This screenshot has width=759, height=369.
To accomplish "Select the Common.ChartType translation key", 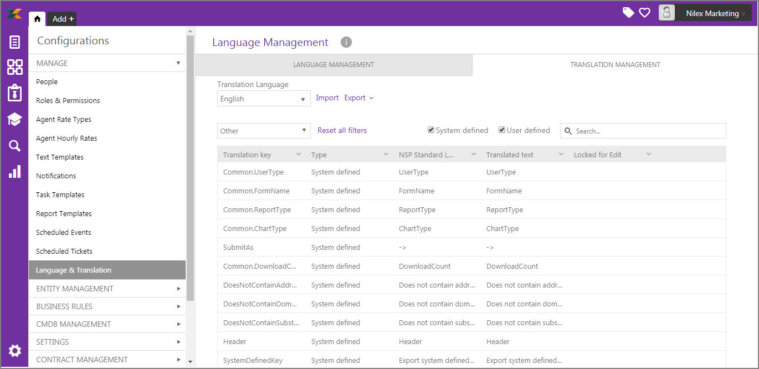I will click(x=255, y=228).
